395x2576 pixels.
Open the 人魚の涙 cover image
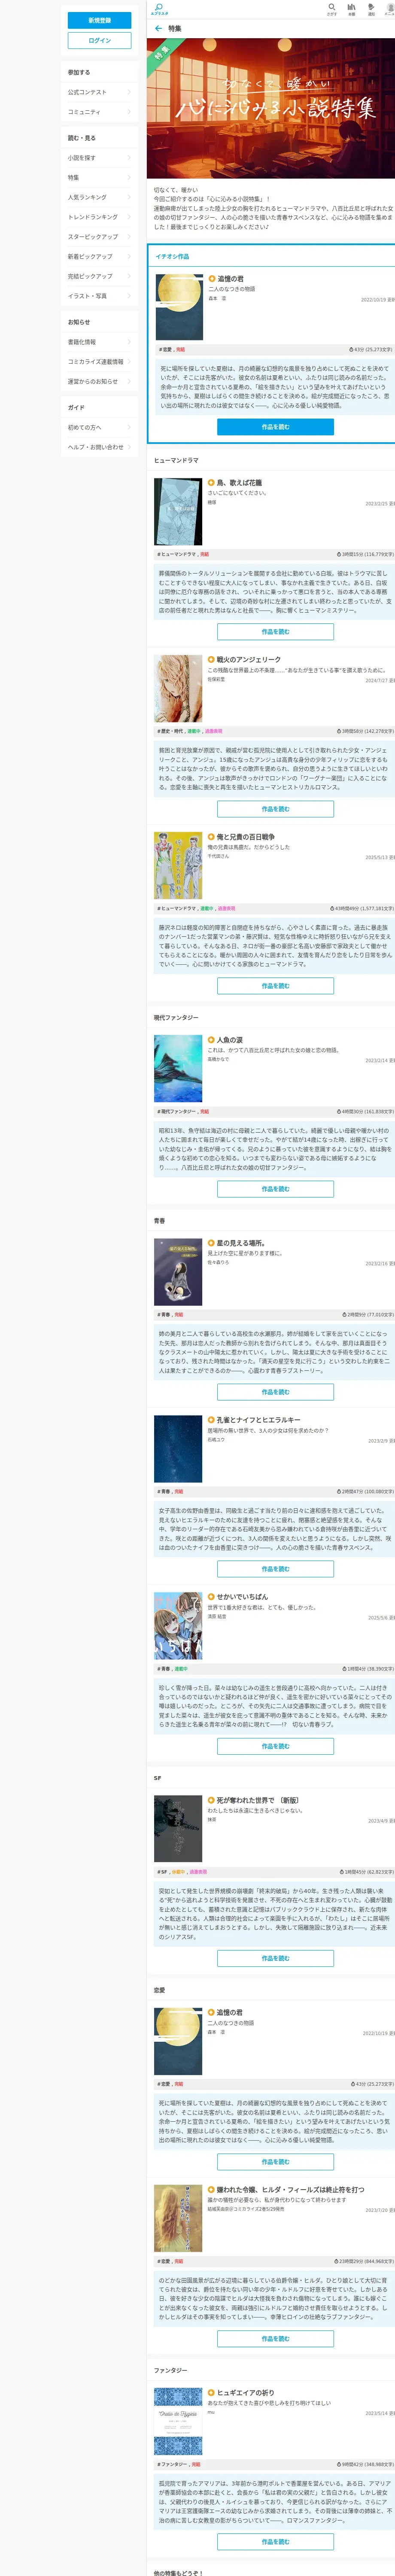(x=178, y=1069)
